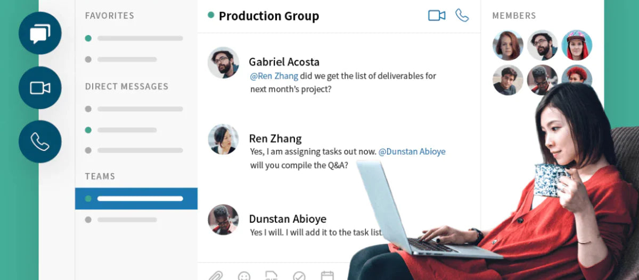Select the highlighted team under Teams
The width and height of the screenshot is (639, 280).
[136, 199]
